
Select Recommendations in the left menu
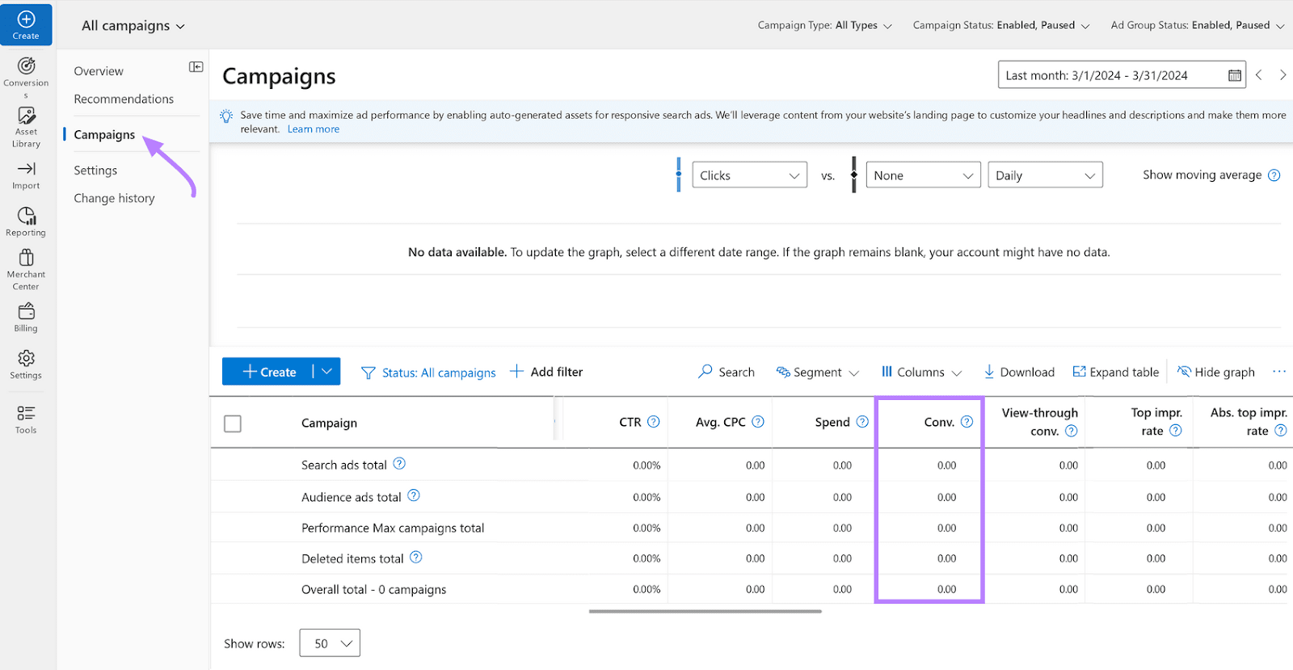click(124, 99)
